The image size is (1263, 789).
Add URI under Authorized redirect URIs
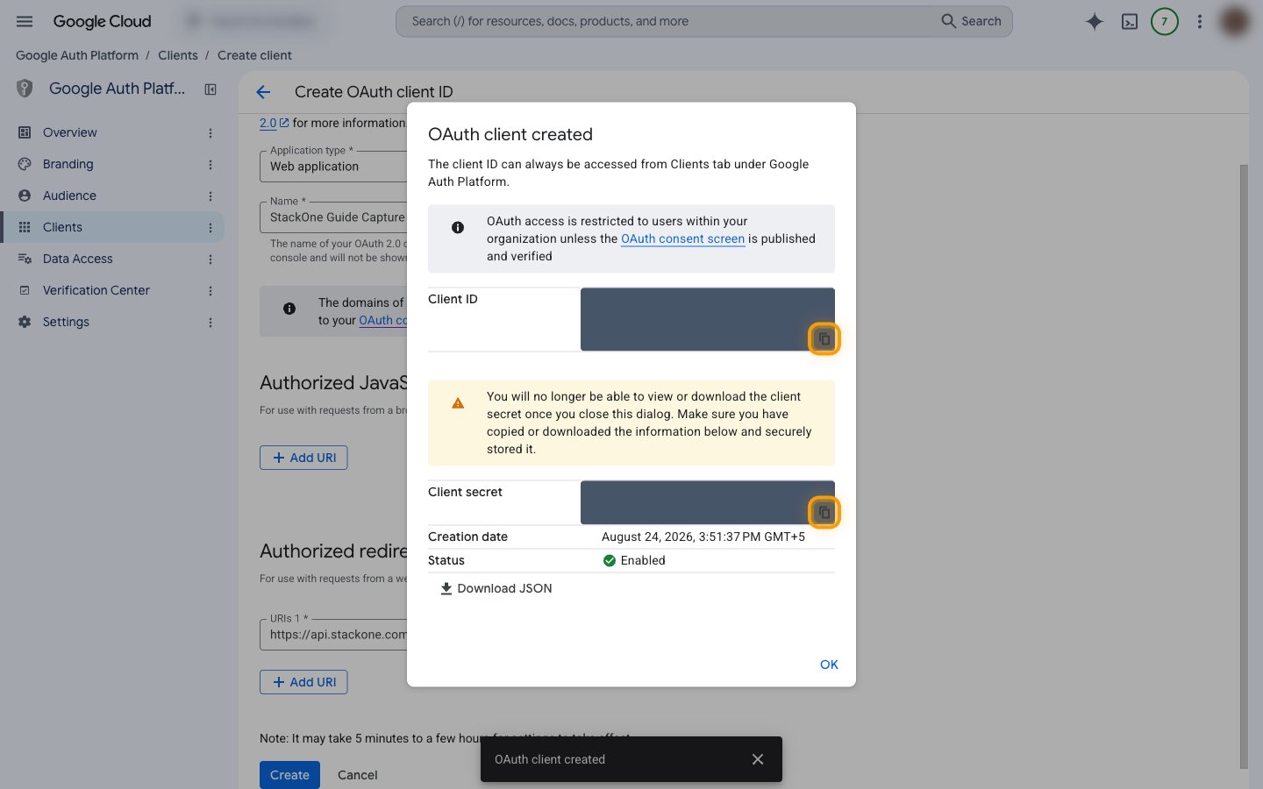pyautogui.click(x=303, y=682)
